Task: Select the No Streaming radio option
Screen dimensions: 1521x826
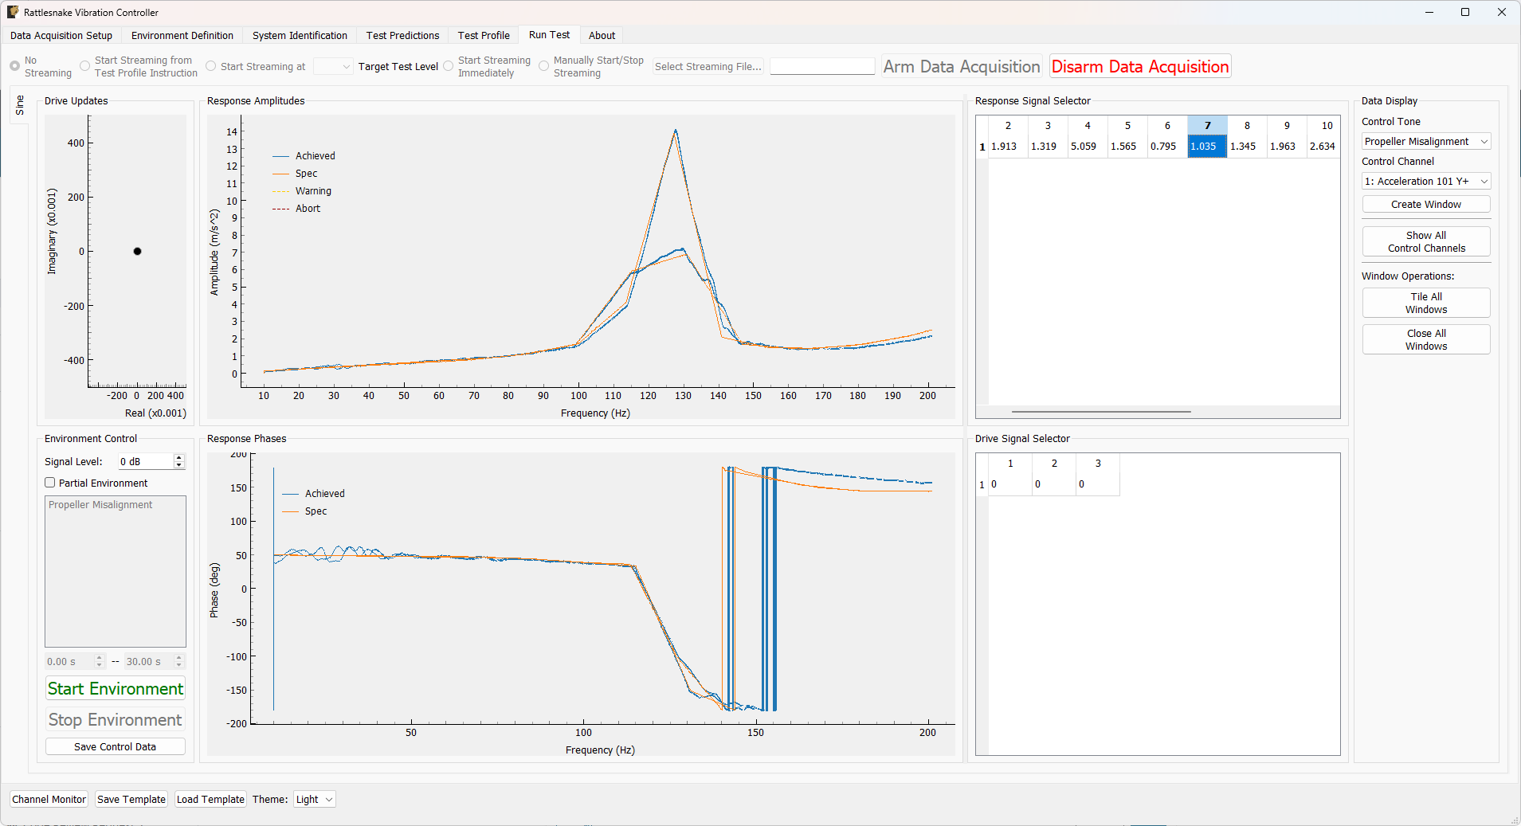Action: pyautogui.click(x=41, y=67)
